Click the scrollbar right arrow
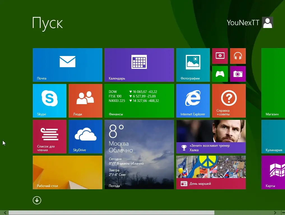This screenshot has width=285, height=215. [x=275, y=213]
